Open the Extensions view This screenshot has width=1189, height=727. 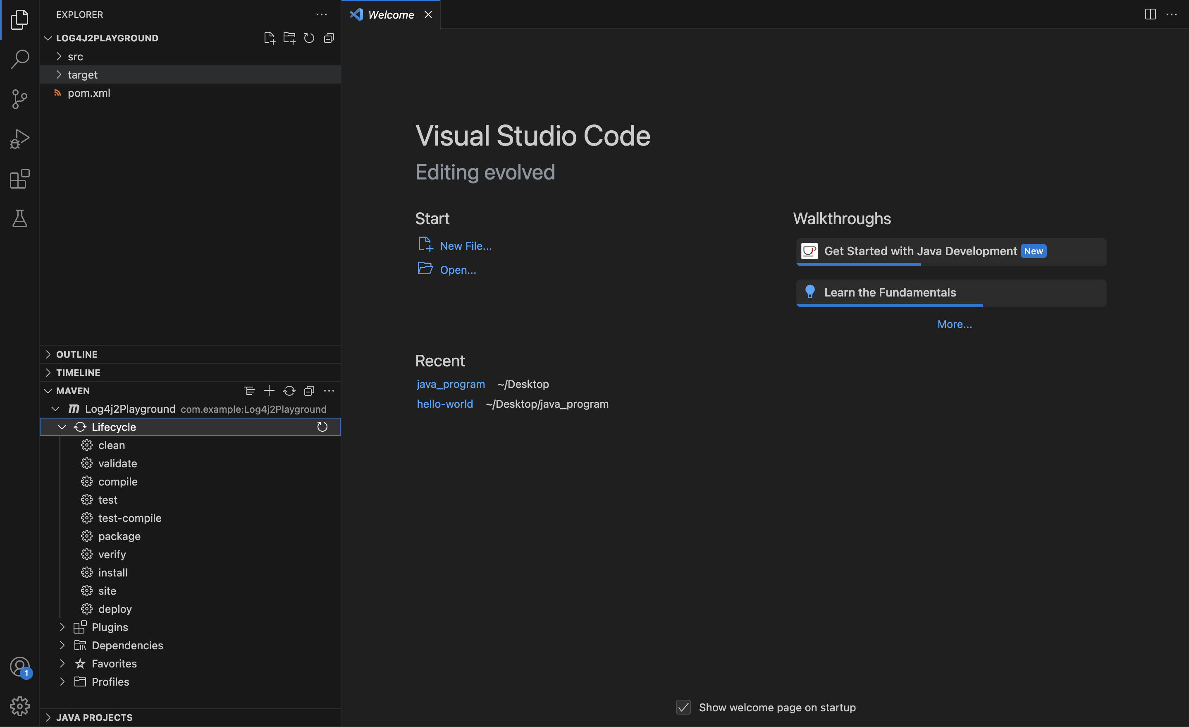coord(20,179)
